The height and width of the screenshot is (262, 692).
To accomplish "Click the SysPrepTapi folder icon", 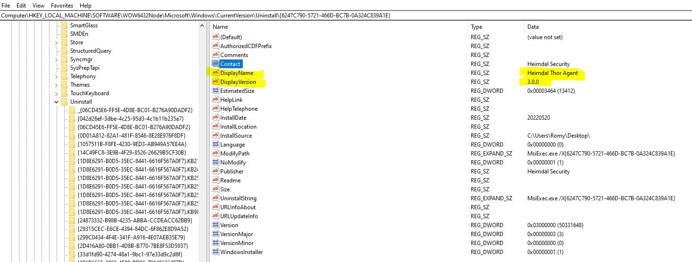I will tap(65, 68).
